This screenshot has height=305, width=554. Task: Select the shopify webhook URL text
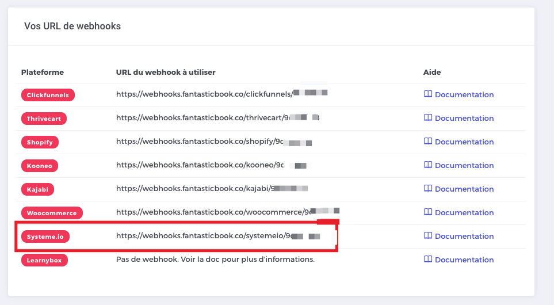pos(214,142)
